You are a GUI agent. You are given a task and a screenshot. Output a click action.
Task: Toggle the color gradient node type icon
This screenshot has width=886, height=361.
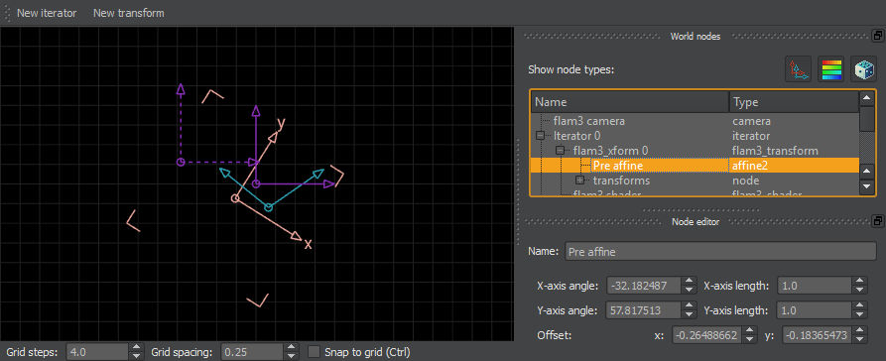[x=830, y=69]
